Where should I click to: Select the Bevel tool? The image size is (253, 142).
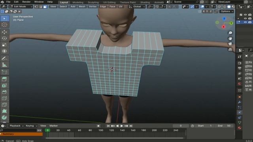(x=4, y=92)
